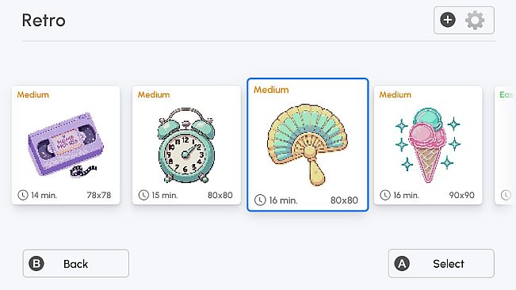Open the ice cream cone puzzle
Image resolution: width=516 pixels, height=290 pixels.
428,145
